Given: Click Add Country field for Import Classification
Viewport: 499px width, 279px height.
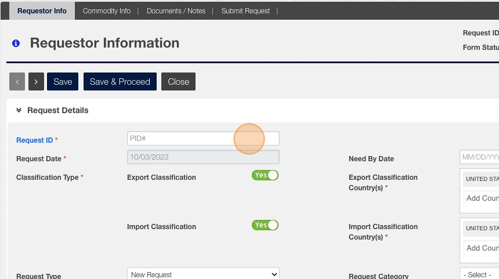Looking at the screenshot, I should pyautogui.click(x=481, y=248).
